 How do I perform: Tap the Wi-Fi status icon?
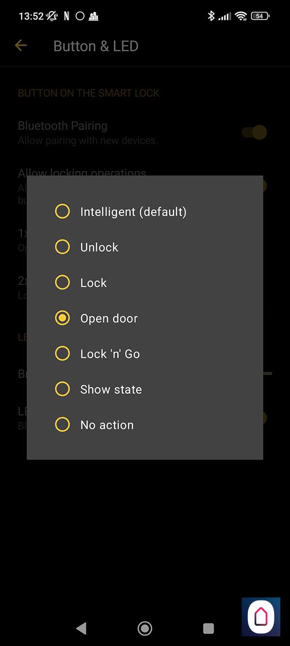click(240, 16)
